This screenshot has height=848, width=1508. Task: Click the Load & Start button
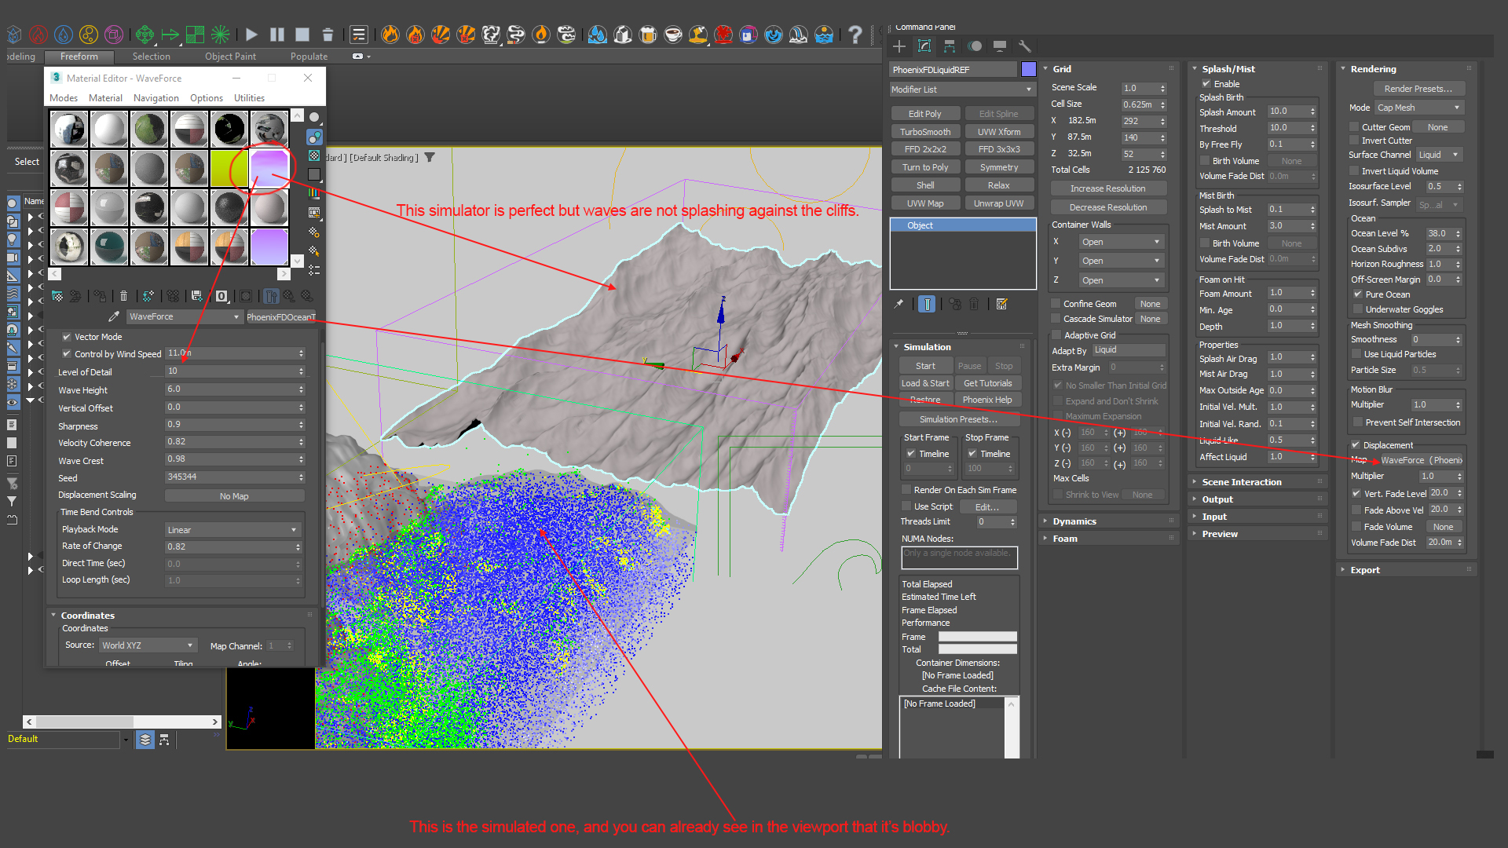[925, 383]
